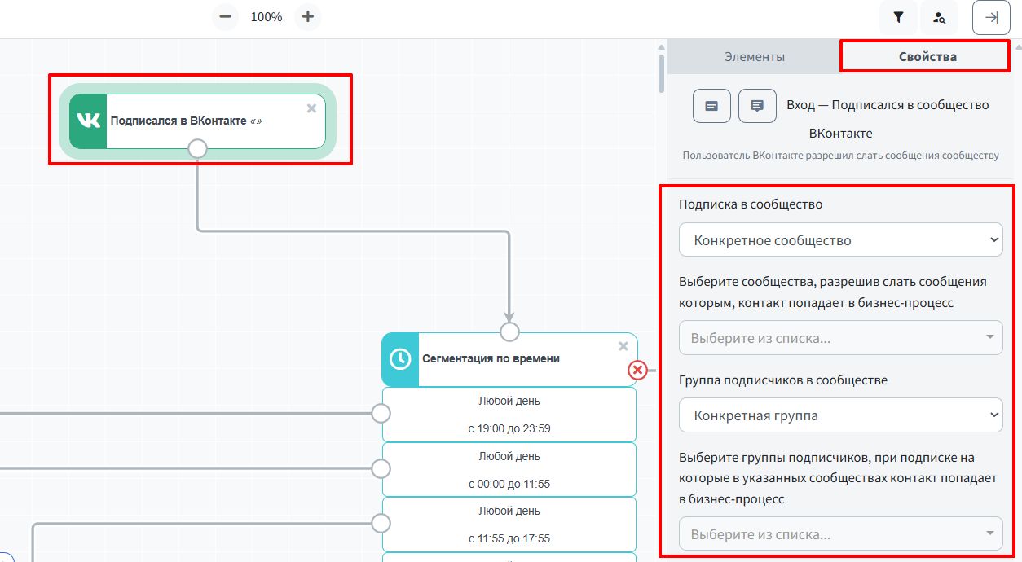
Task: Remove the Подписался в ВКонтакте block
Action: pos(311,108)
